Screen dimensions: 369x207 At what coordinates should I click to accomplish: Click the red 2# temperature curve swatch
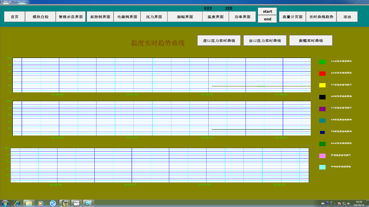pyautogui.click(x=322, y=74)
